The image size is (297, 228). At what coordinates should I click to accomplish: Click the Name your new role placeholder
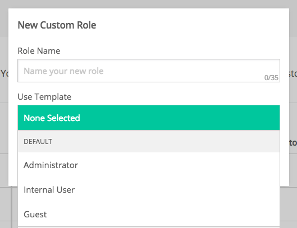tap(63, 71)
